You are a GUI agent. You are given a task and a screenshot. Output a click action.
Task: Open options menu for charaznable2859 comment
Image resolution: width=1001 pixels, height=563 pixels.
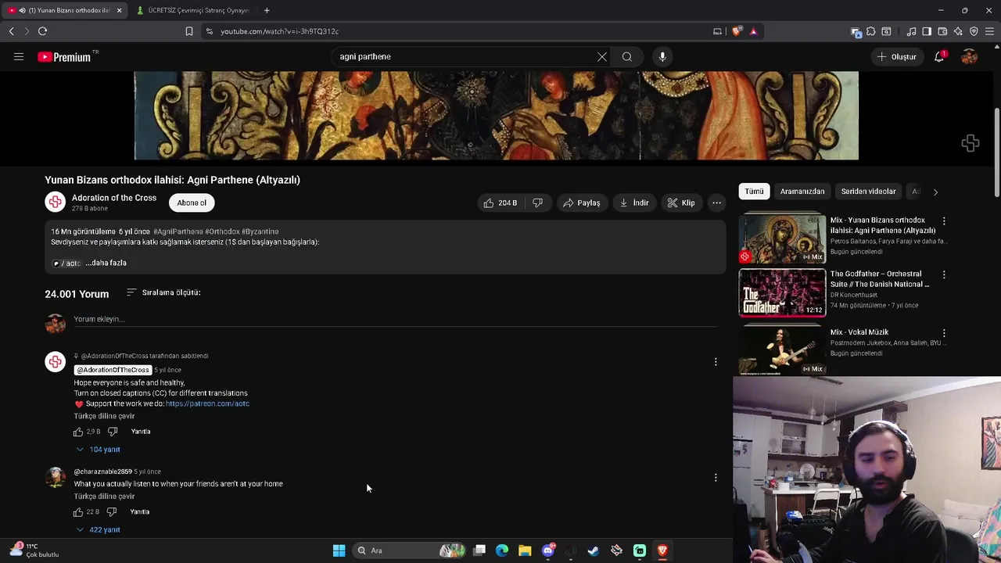pos(716,477)
